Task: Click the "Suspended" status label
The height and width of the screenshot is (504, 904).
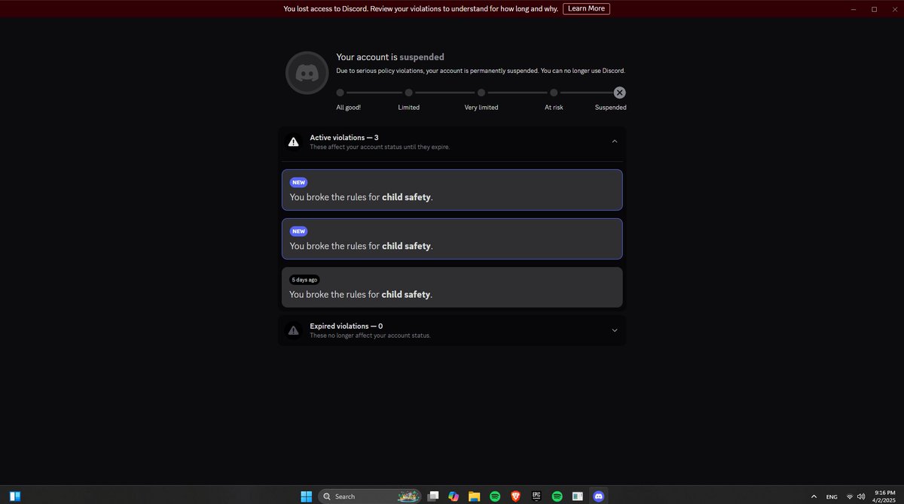Action: coord(611,108)
